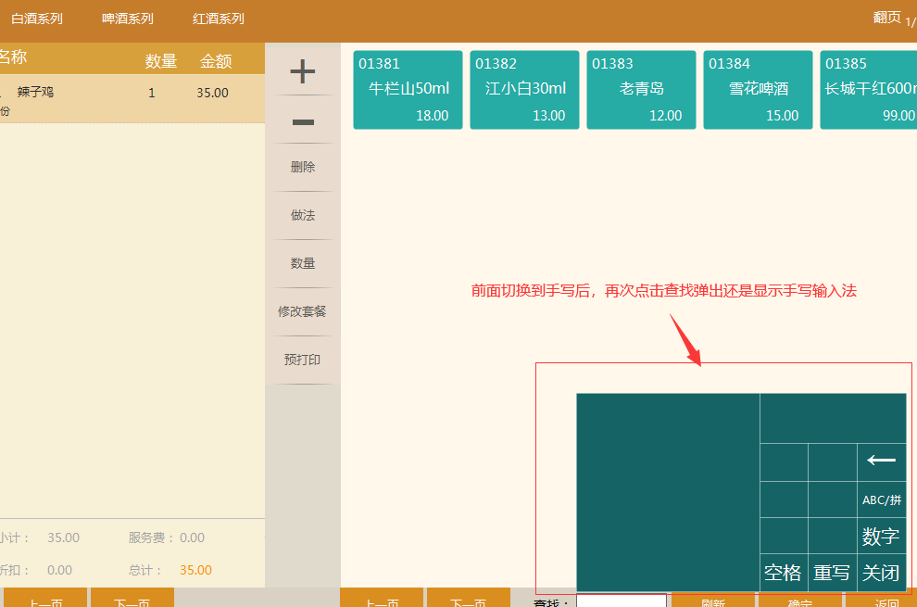
Task: Select the 老青岛 product tile
Action: click(641, 90)
